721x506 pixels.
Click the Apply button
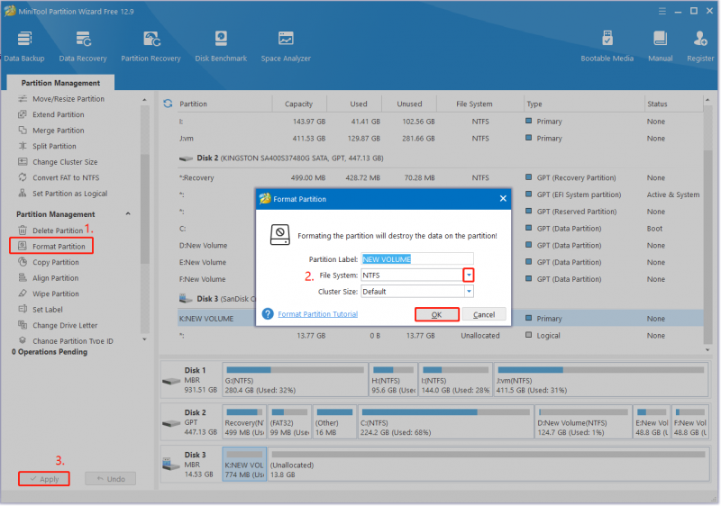(44, 479)
